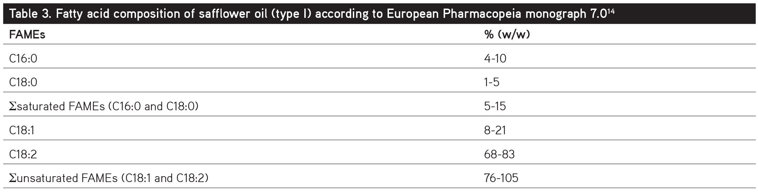Click the Σunsaturated FAMEs row label

(109, 178)
